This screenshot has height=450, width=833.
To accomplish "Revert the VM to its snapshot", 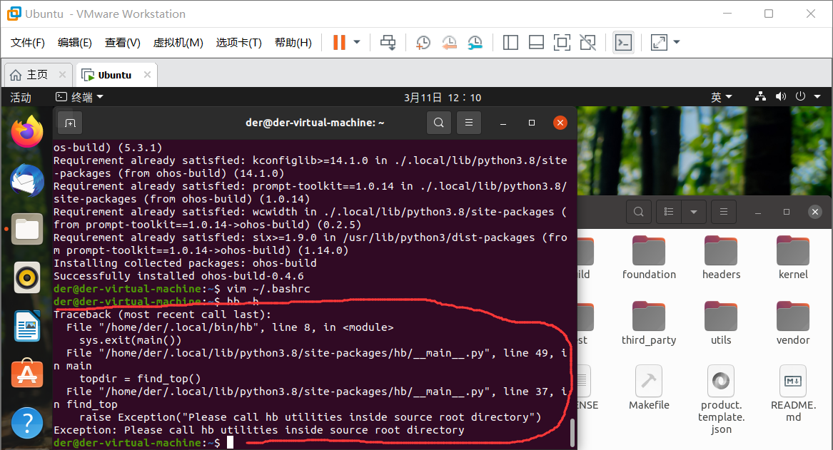I will pyautogui.click(x=449, y=42).
